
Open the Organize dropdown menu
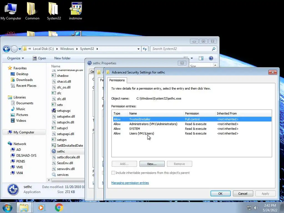tap(16, 58)
